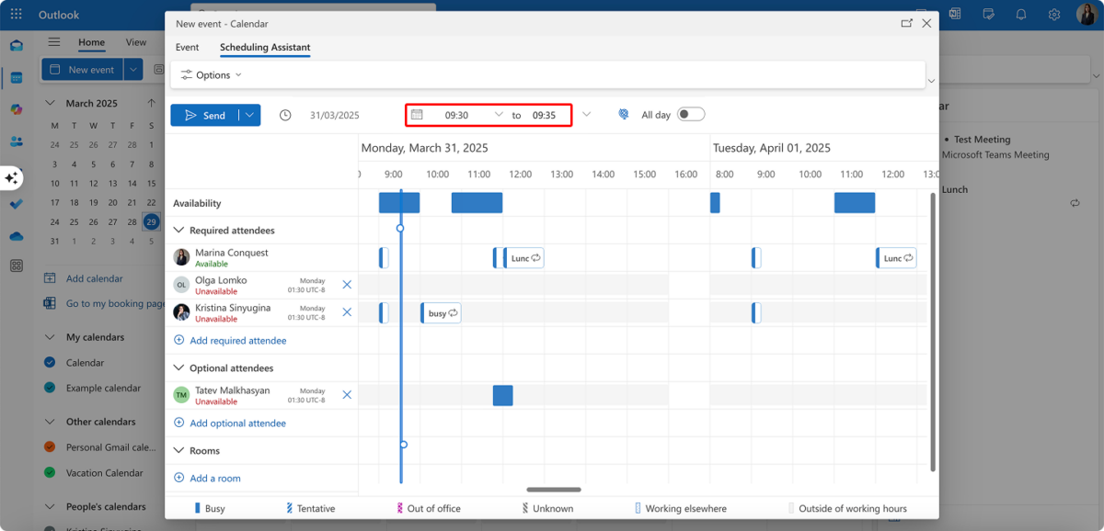Expand the Options menu

(210, 74)
